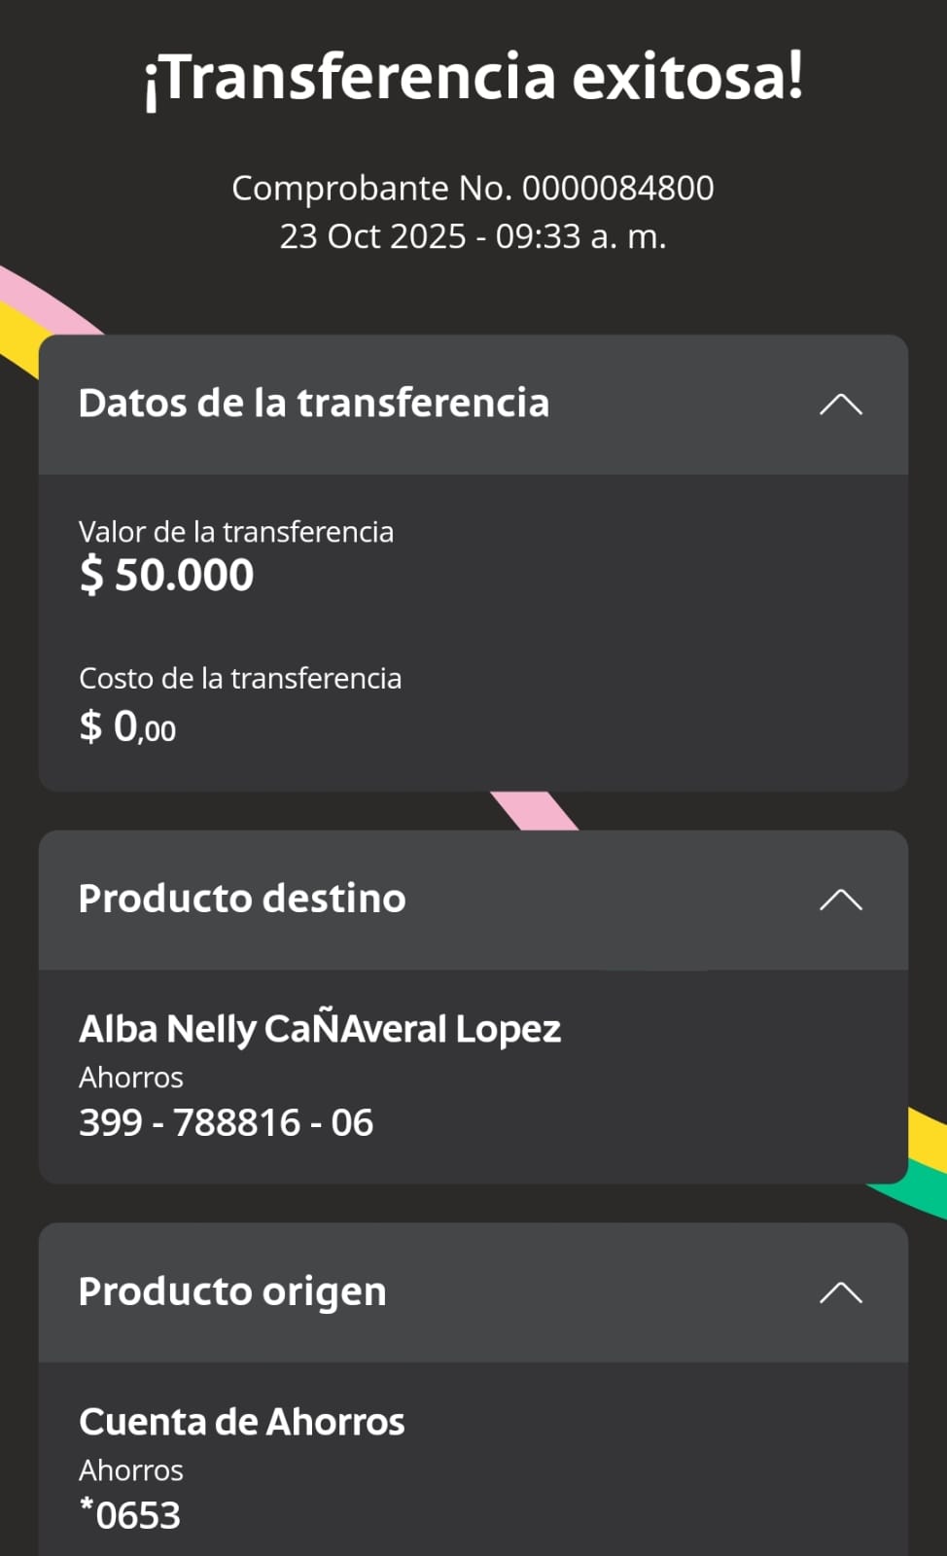
Task: Collapse the Producto destino chevron arrow
Action: (x=840, y=900)
